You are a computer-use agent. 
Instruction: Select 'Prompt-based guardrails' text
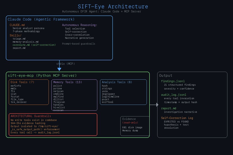(x=79, y=44)
